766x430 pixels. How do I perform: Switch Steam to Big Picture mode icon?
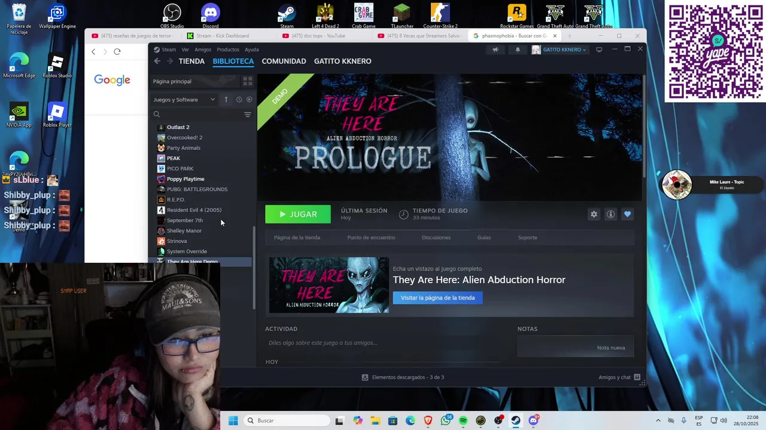pyautogui.click(x=599, y=50)
